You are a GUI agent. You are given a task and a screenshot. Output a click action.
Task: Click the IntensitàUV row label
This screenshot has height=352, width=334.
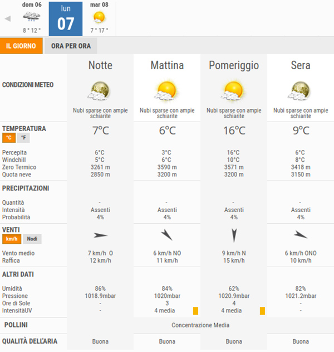(17, 311)
